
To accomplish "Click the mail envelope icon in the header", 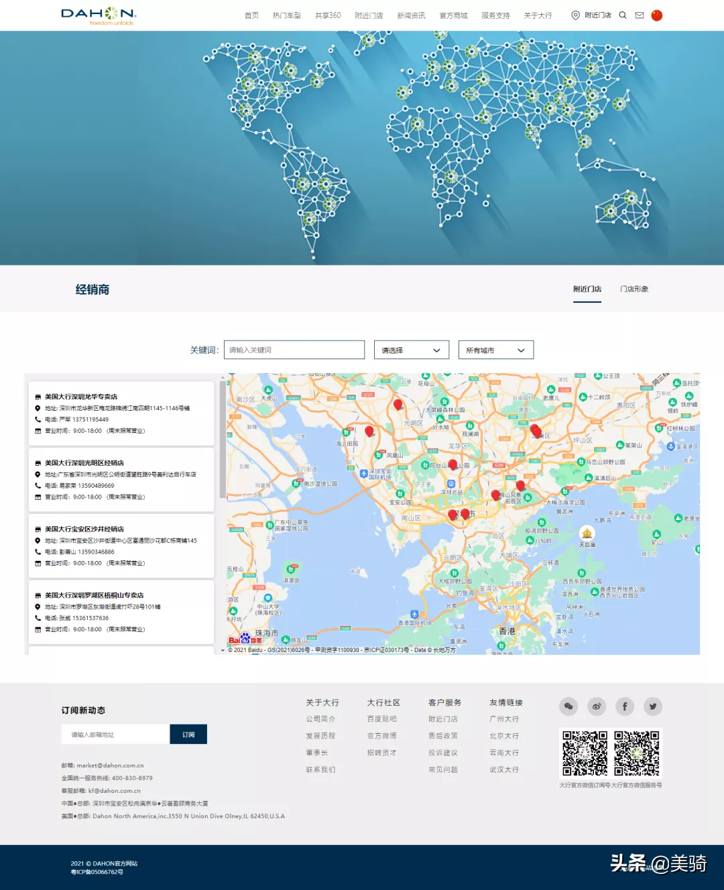I will click(x=640, y=15).
